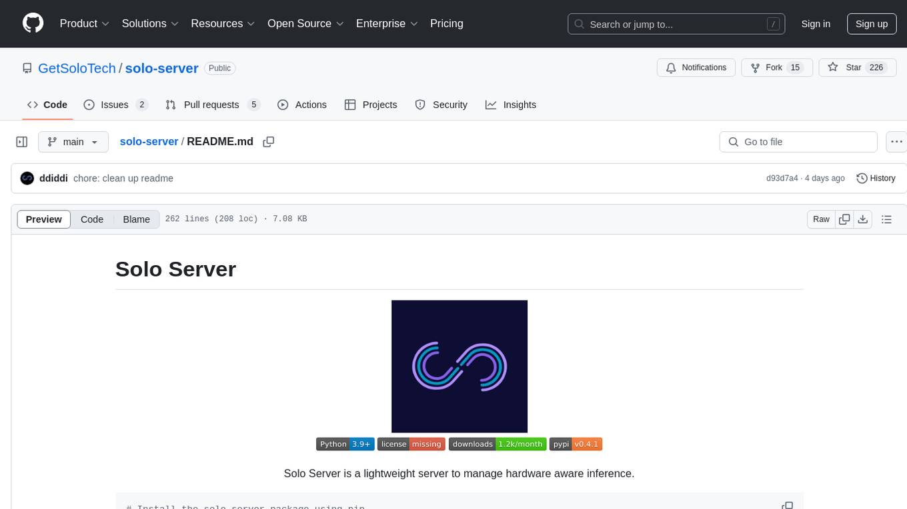
Task: Expand the Enterprise menu
Action: tap(387, 23)
